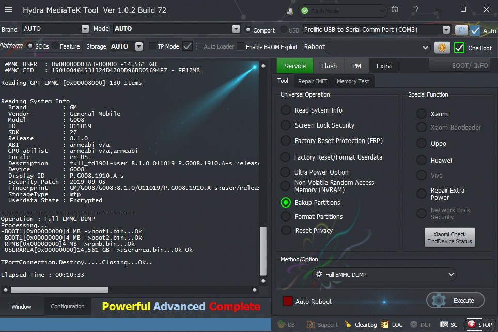The image size is (498, 332).
Task: Expand the Full EMMC DUMP method dropdown
Action: 385,274
